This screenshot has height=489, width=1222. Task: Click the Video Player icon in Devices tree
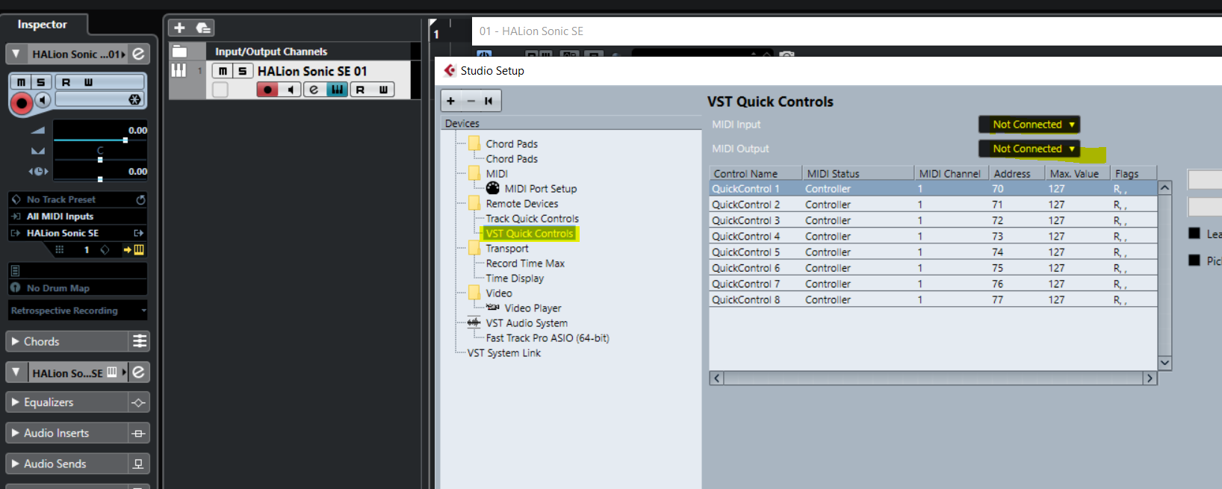[493, 308]
